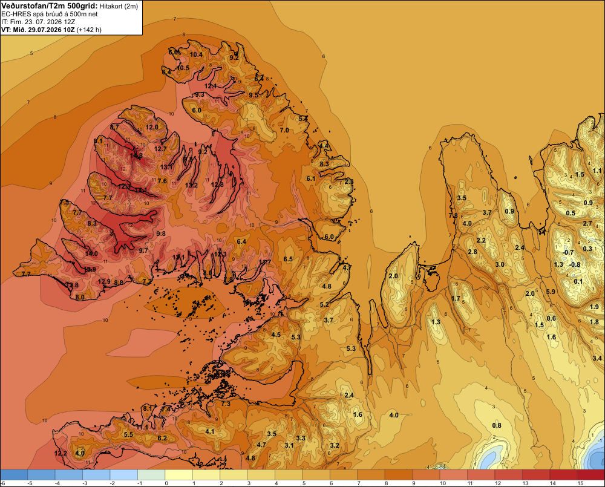
Task: Select the temperature reading 2.8
Action: [x=473, y=252]
